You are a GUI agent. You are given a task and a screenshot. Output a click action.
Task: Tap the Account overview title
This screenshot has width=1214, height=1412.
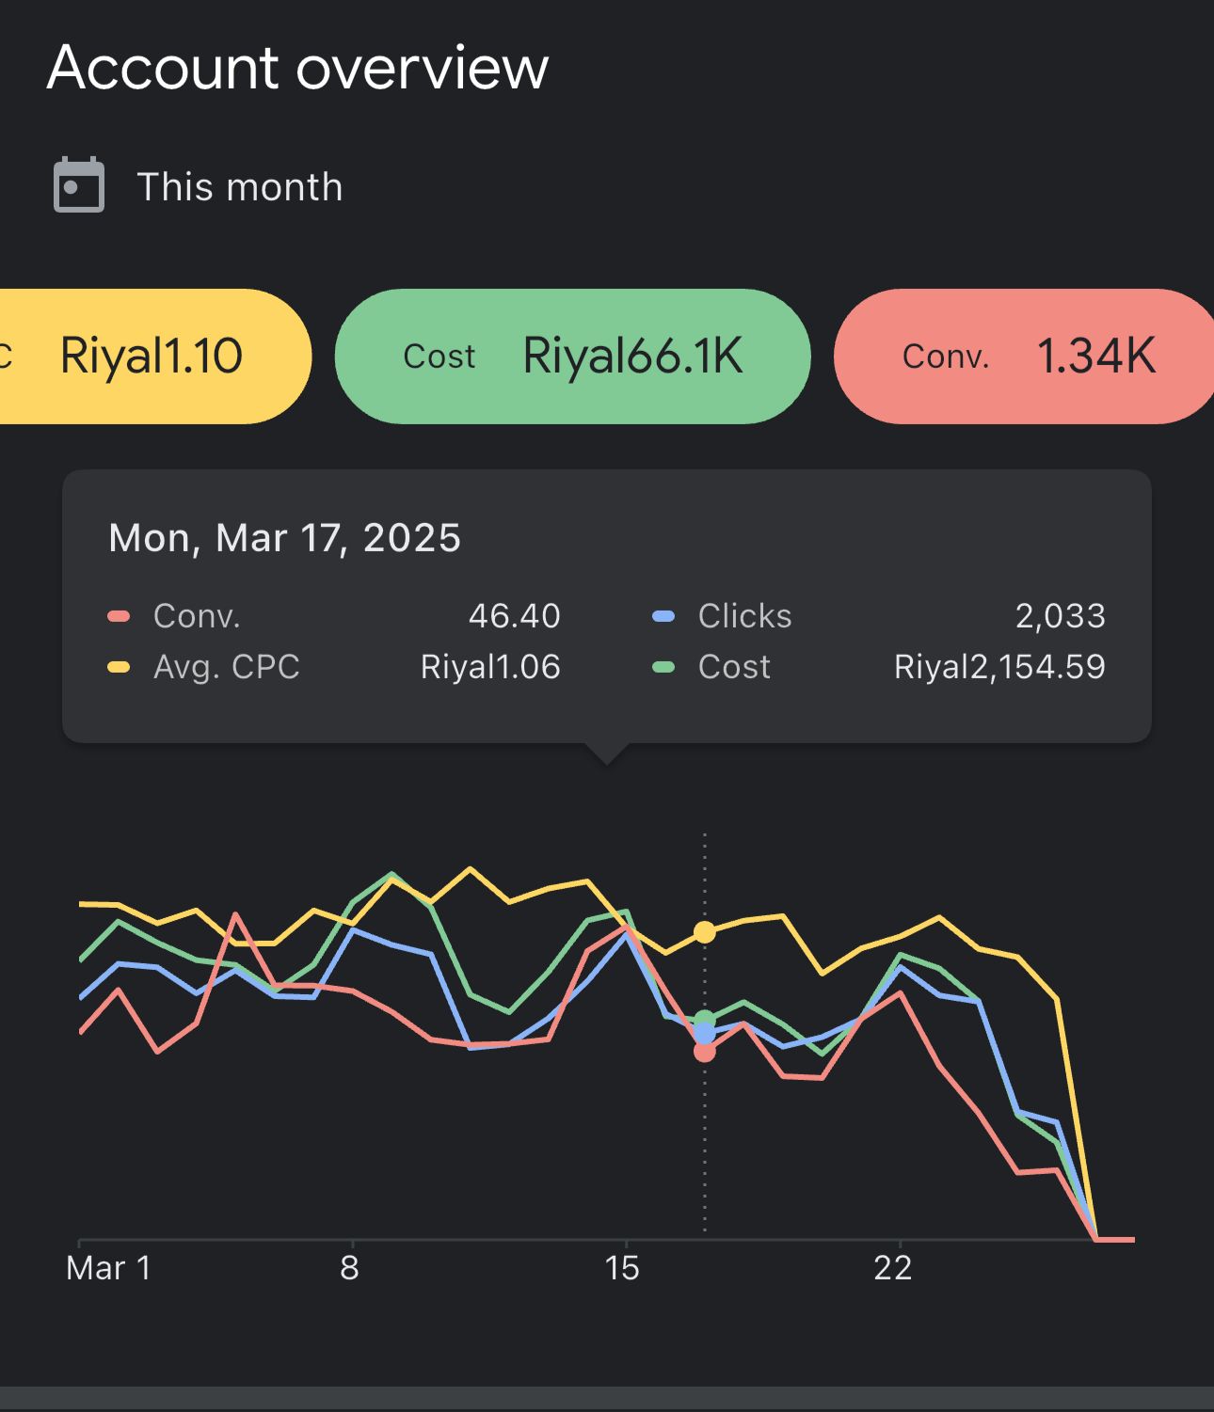tap(297, 68)
